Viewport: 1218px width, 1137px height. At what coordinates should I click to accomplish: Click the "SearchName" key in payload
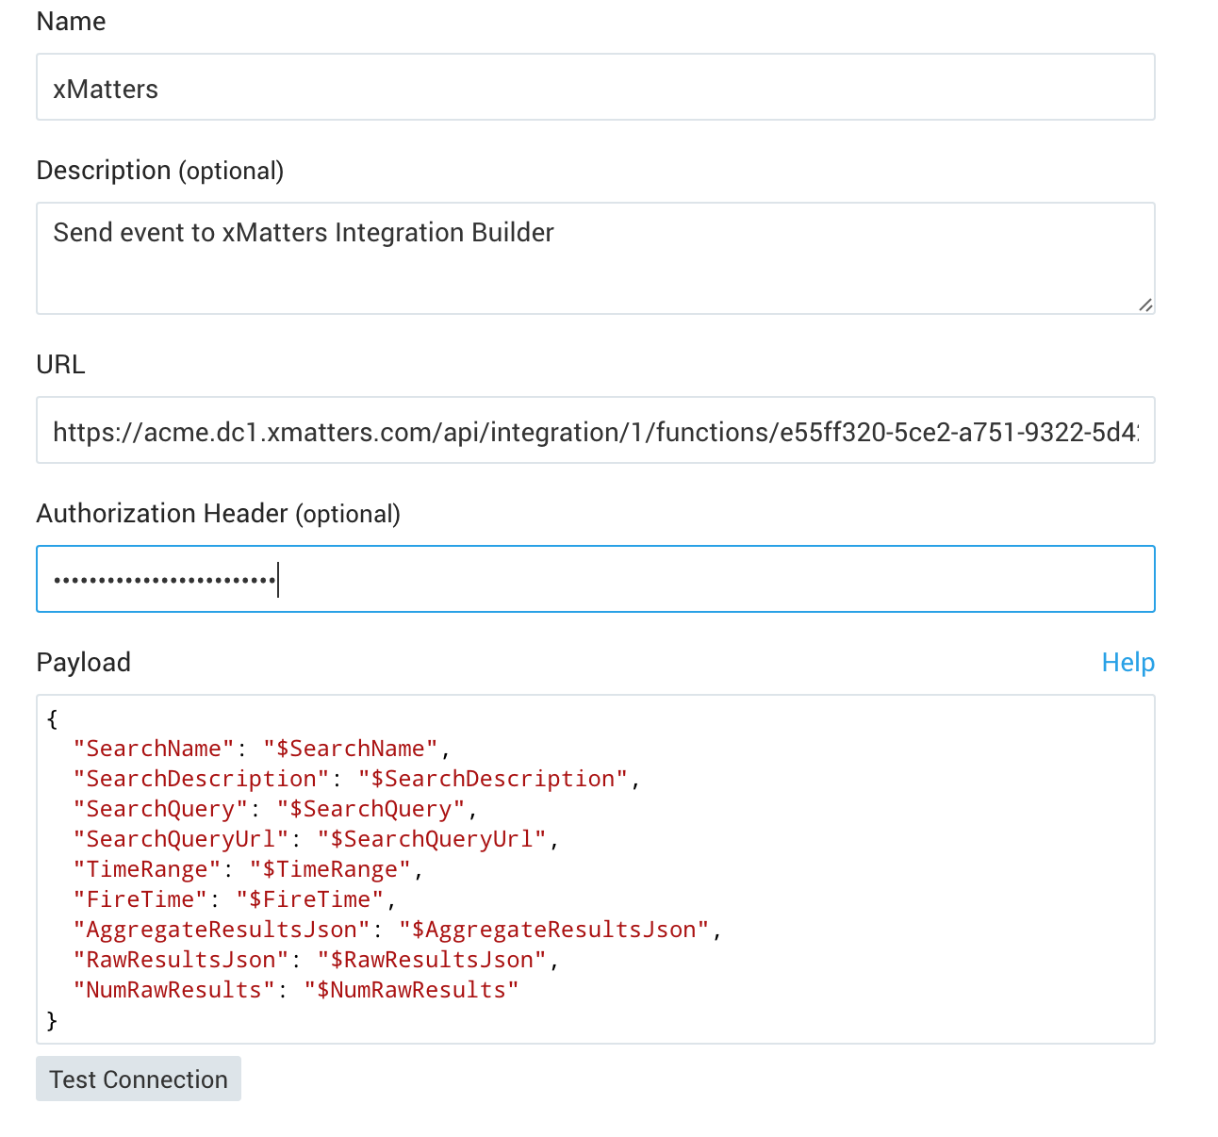pyautogui.click(x=154, y=749)
